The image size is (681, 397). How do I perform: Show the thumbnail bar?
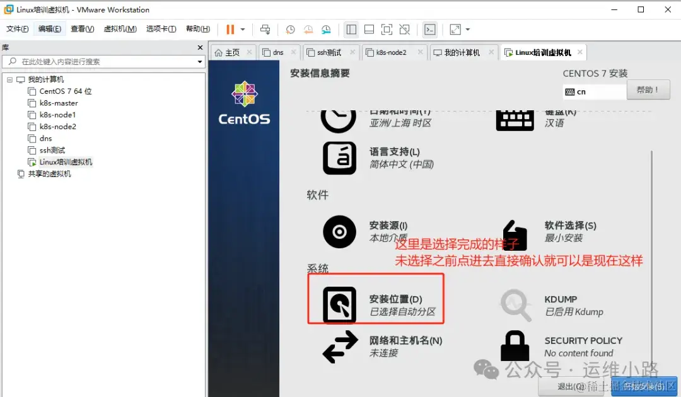point(369,29)
